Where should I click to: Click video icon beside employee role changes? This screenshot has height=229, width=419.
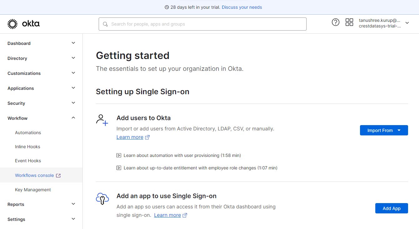point(119,168)
